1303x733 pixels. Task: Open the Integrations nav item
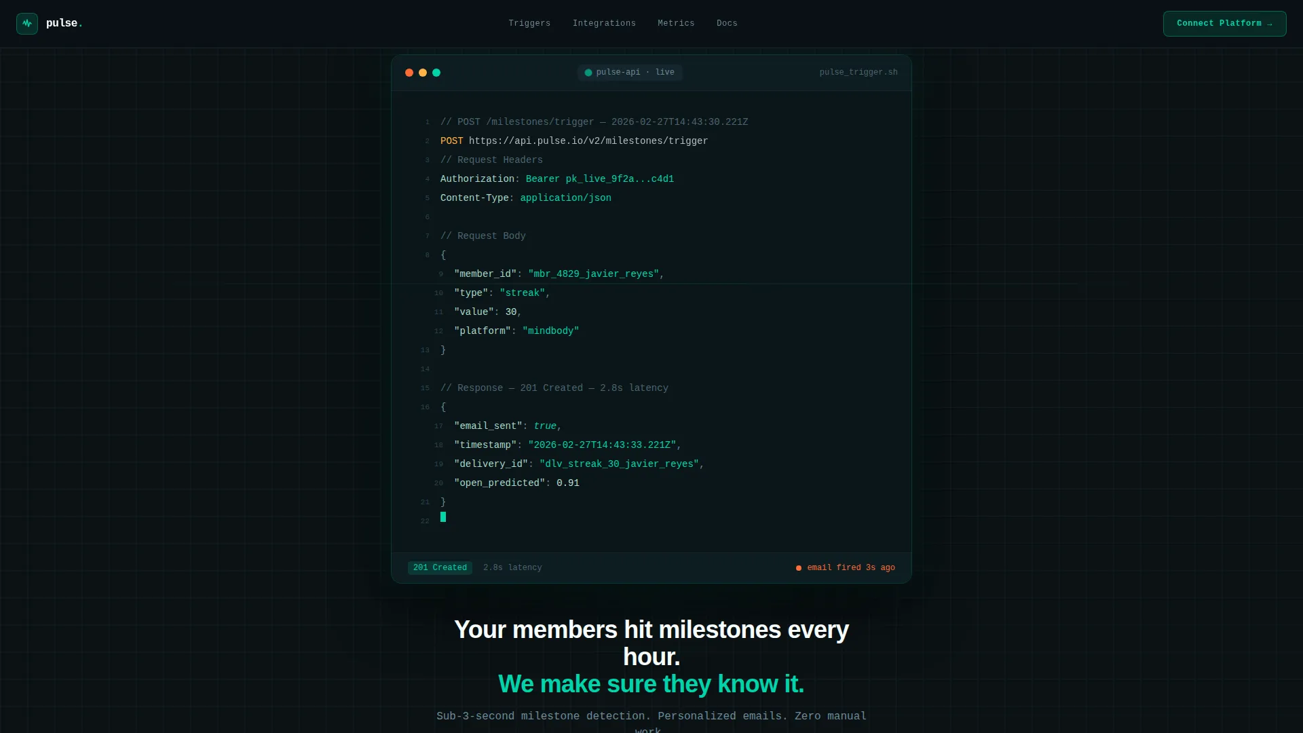[604, 23]
